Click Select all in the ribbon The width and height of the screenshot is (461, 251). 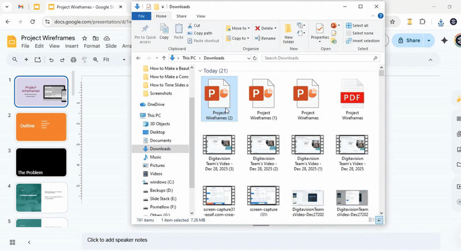coord(360,26)
